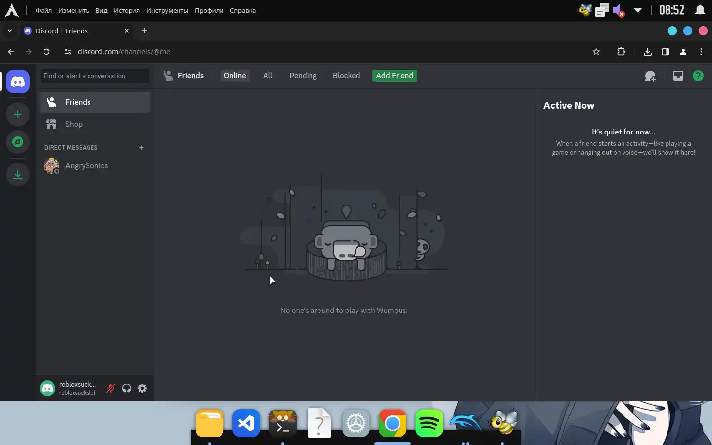Open browser profile icon

683,52
